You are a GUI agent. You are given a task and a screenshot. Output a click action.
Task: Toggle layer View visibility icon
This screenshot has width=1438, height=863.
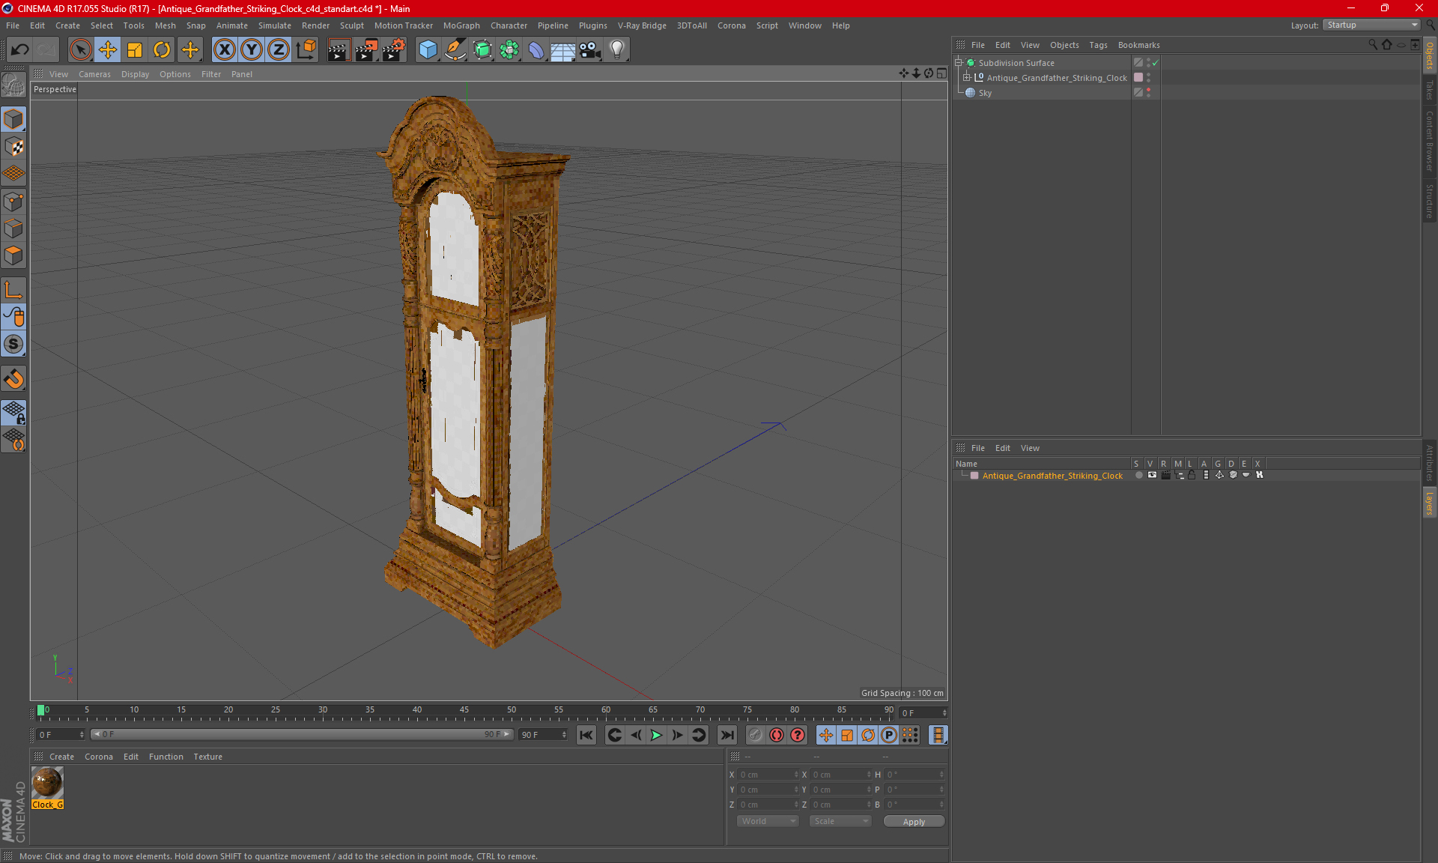(x=1152, y=476)
